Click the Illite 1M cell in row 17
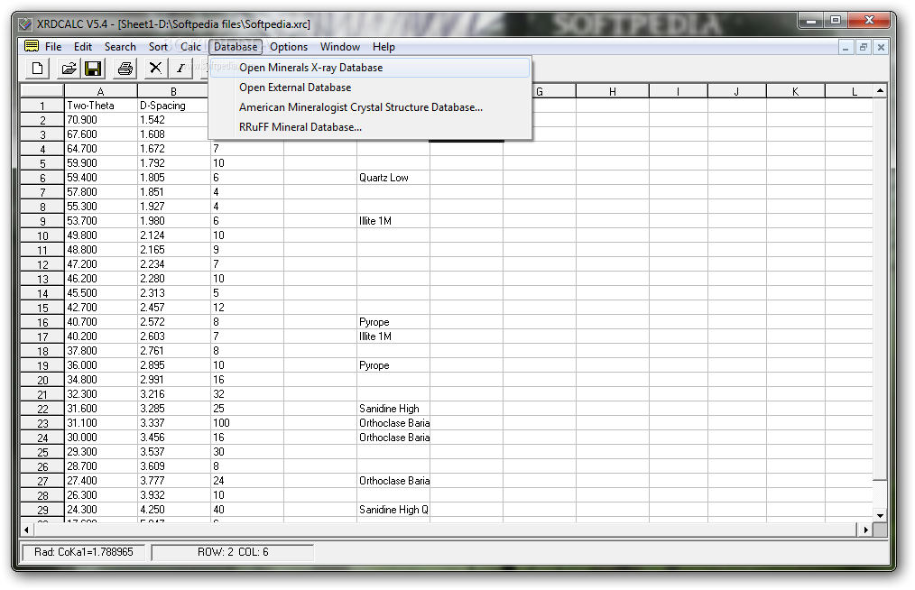The image size is (915, 590). coord(393,336)
